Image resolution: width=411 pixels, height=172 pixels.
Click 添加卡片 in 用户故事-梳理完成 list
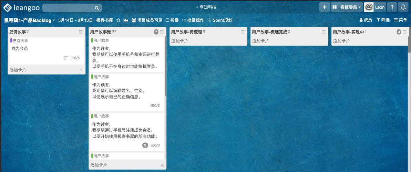point(260,41)
